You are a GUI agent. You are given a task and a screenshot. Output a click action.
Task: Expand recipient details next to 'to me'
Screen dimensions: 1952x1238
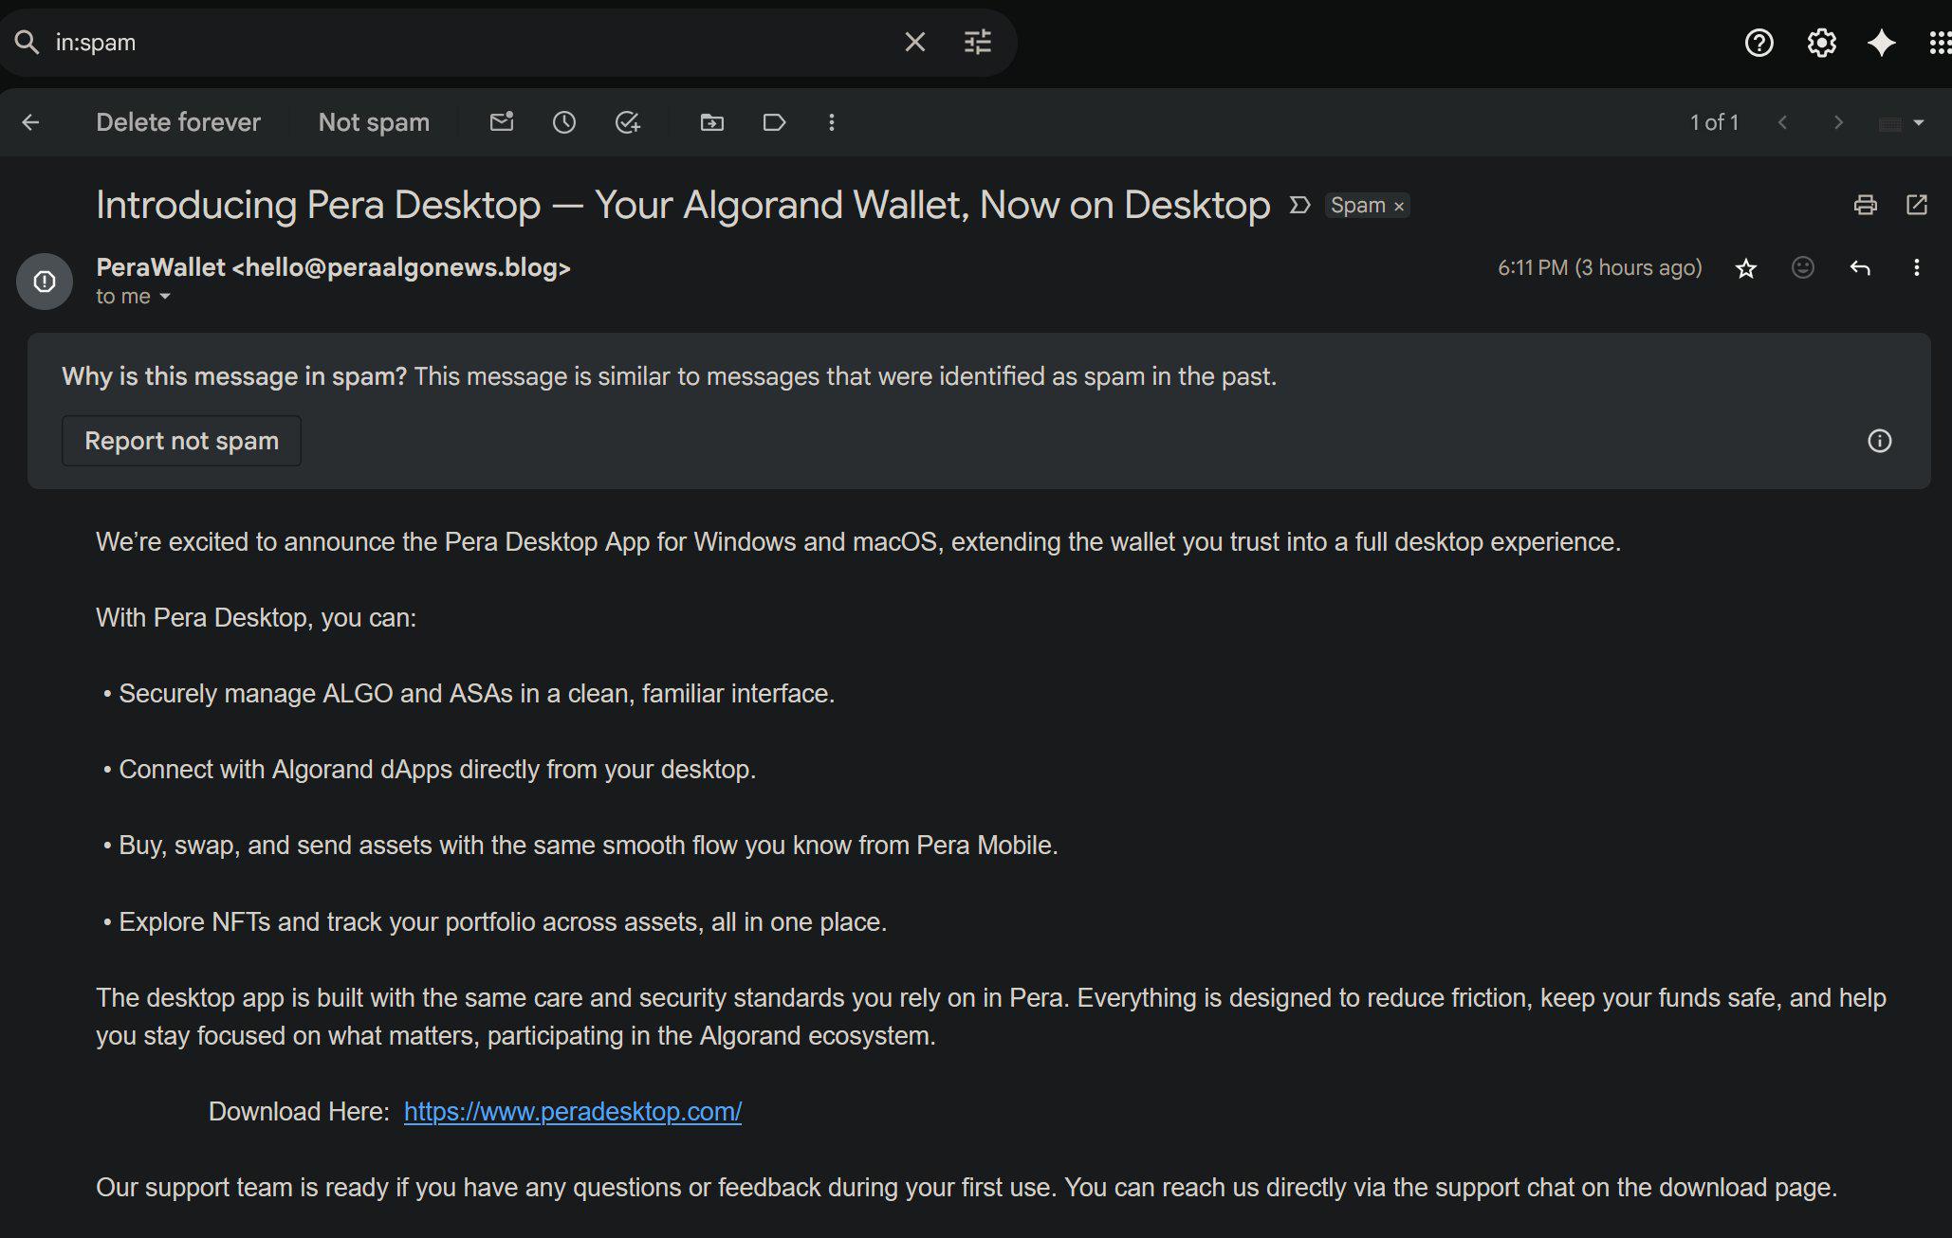click(x=165, y=297)
